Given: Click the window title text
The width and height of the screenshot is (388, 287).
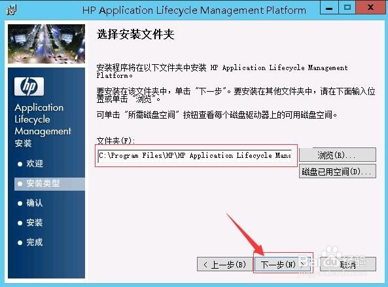Looking at the screenshot, I should (194, 10).
